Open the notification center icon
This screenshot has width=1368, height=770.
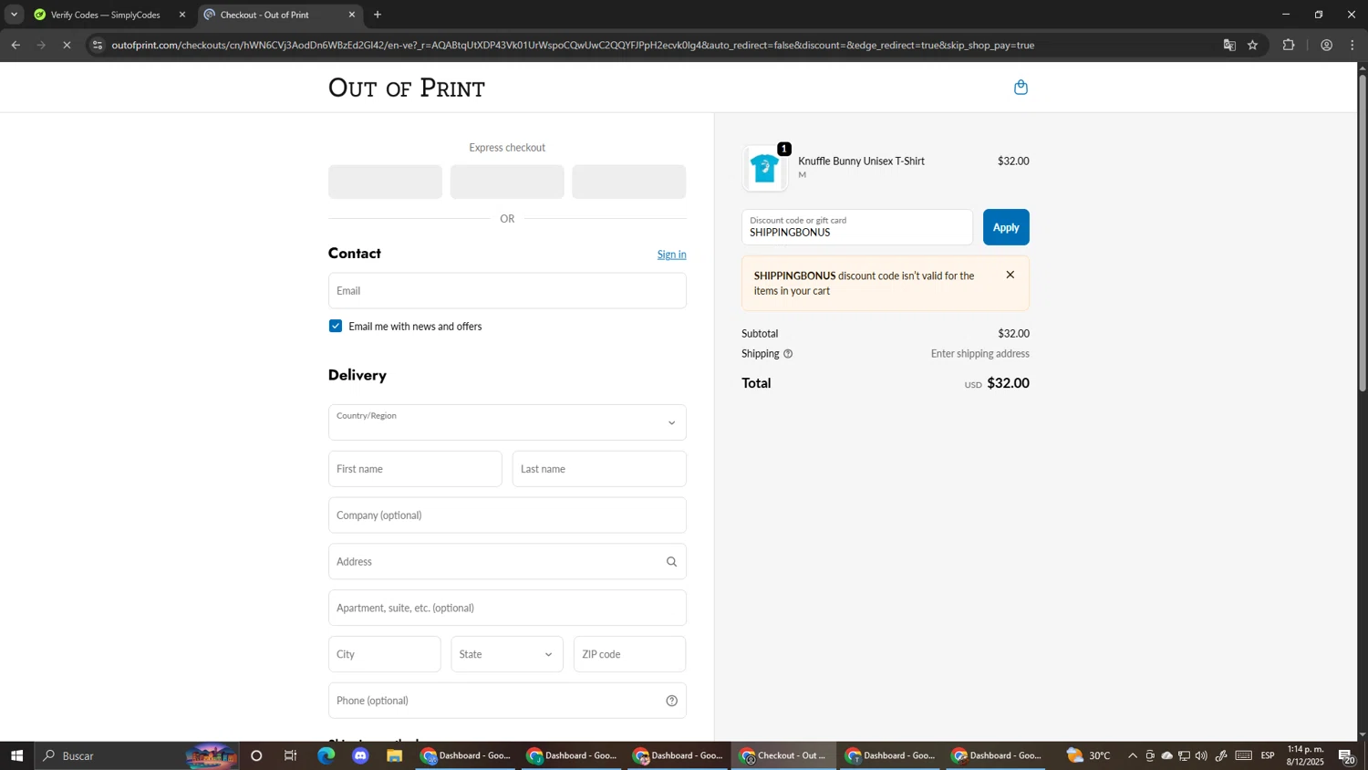[x=1347, y=755]
